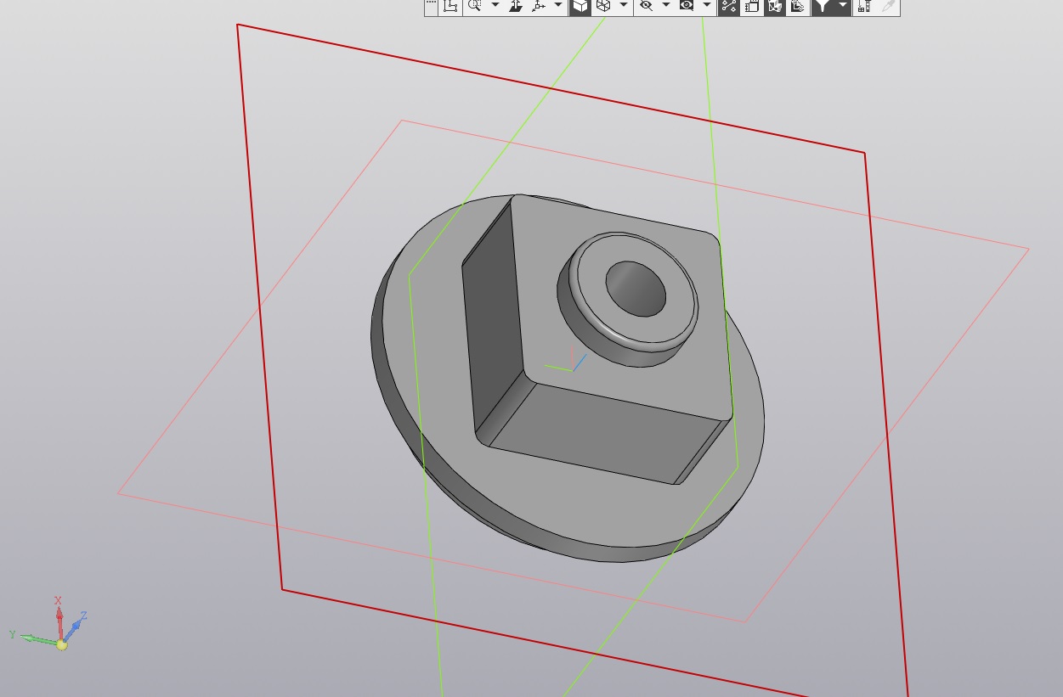Expand the funnel filter dropdown arrow
Image resolution: width=1063 pixels, height=697 pixels.
coord(842,6)
